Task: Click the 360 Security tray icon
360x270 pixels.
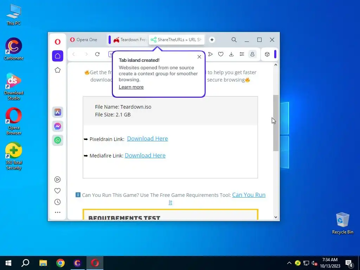Action: [298, 263]
